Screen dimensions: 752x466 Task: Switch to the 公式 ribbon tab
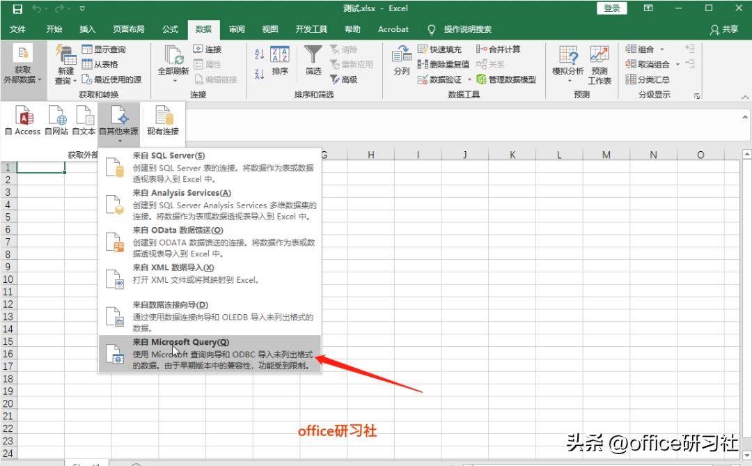pyautogui.click(x=169, y=29)
